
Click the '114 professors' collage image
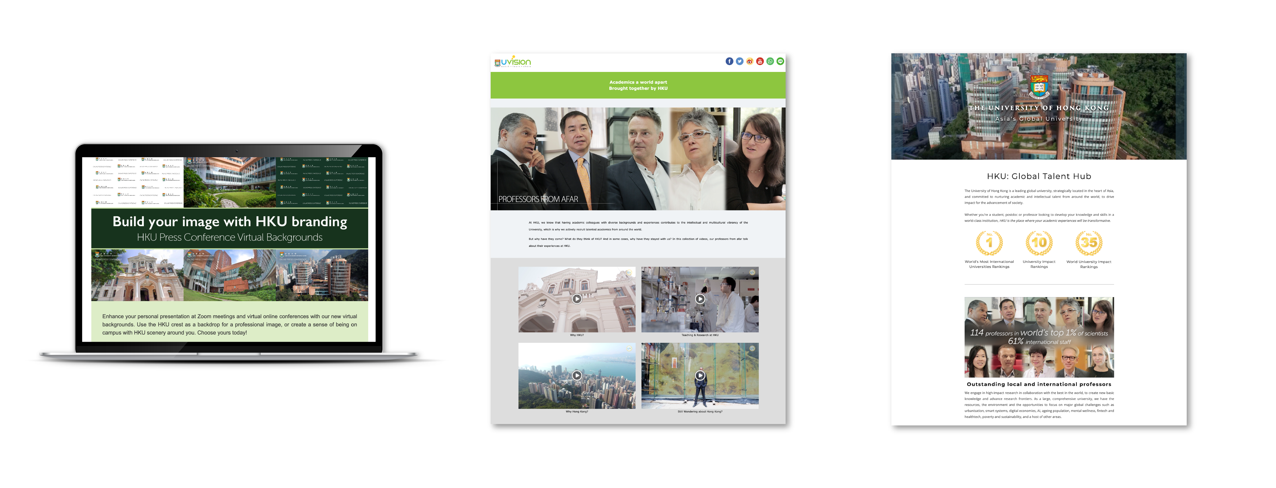click(1039, 337)
